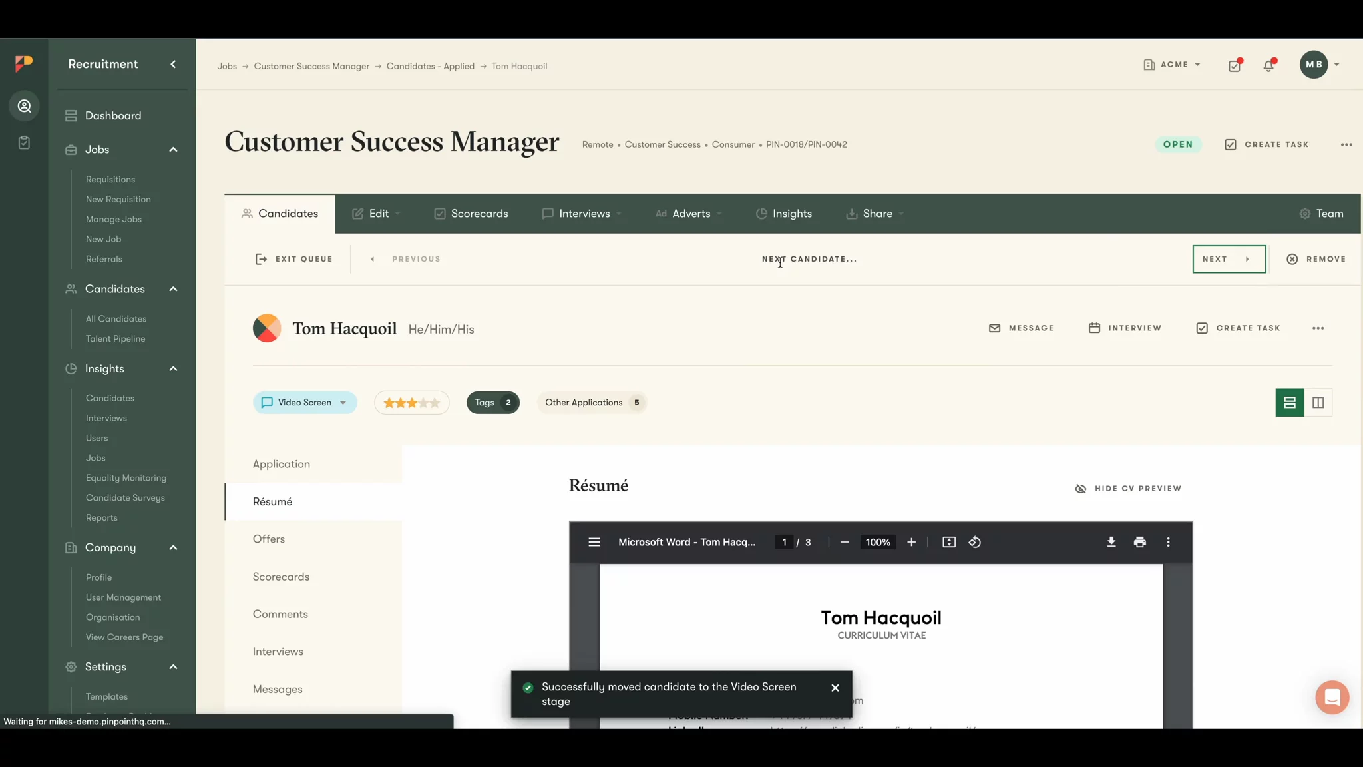Click the Talent Pipeline link

115,338
